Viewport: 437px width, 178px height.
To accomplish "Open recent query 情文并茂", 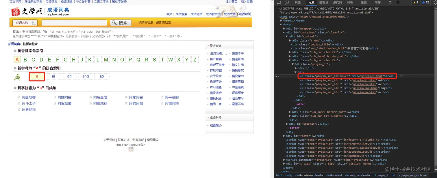I will click(x=238, y=65).
